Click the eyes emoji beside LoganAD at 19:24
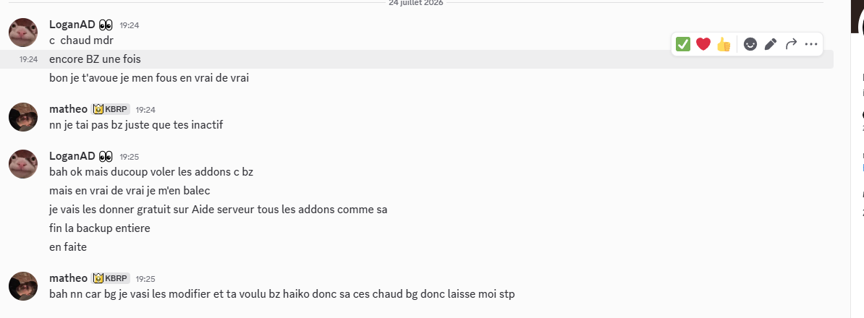 pos(106,25)
